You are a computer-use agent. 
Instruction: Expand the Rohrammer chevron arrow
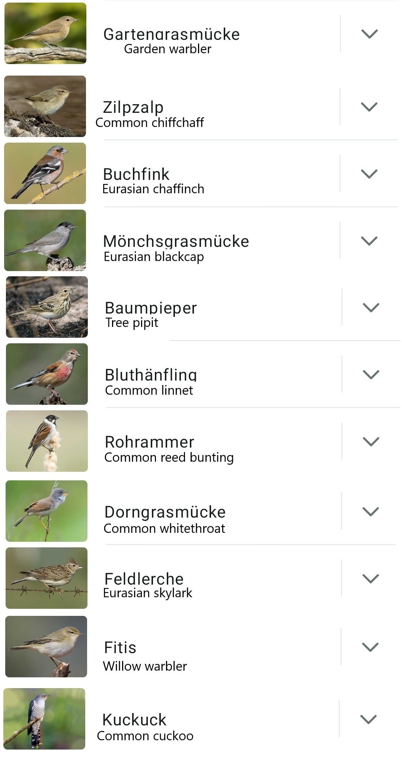click(371, 442)
